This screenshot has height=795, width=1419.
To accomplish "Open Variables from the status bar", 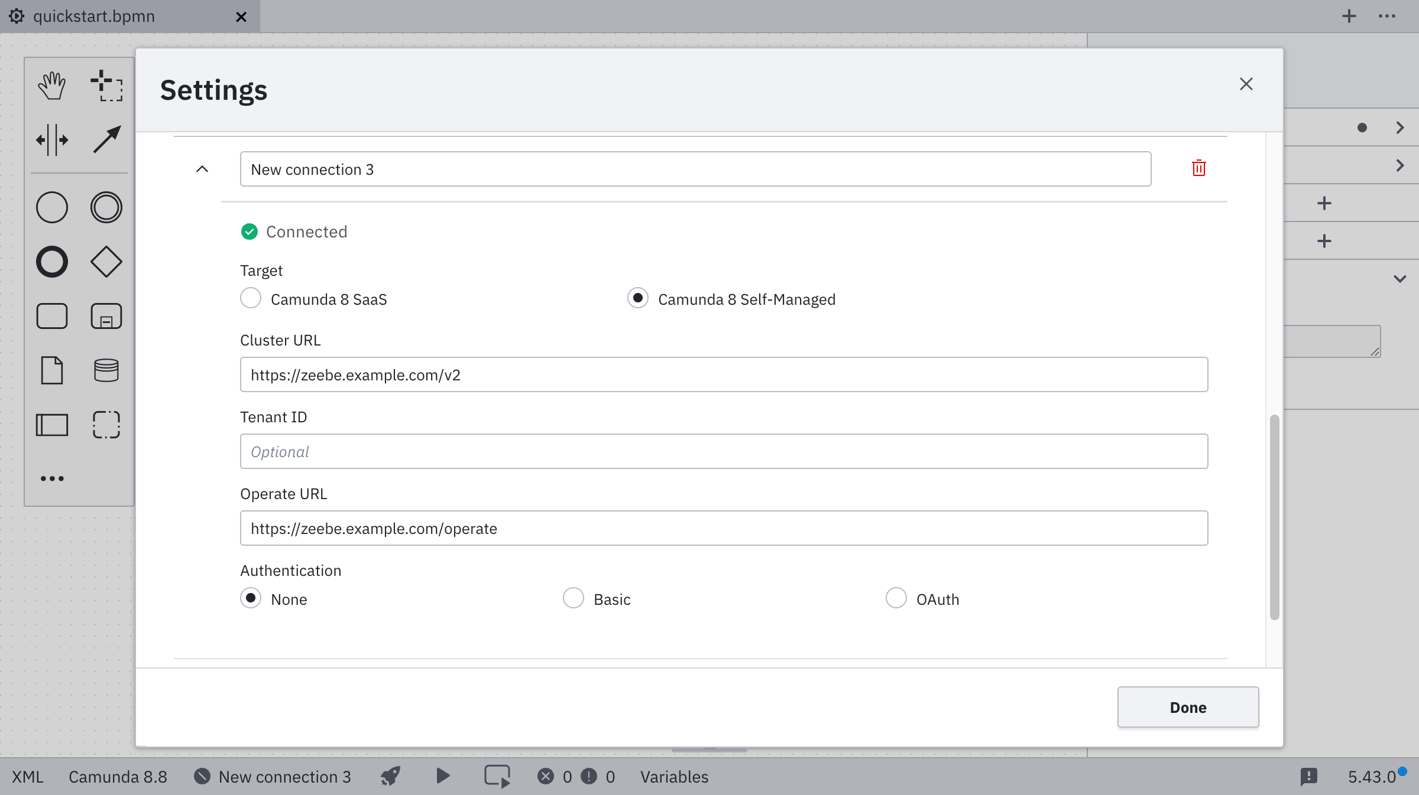I will coord(674,777).
